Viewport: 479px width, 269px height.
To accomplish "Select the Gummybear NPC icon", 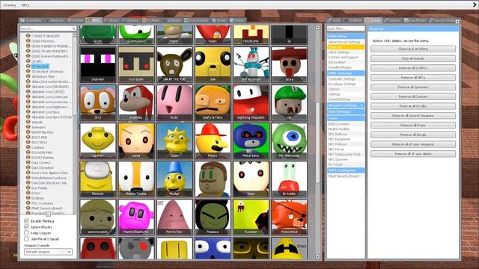I will pos(136,35).
